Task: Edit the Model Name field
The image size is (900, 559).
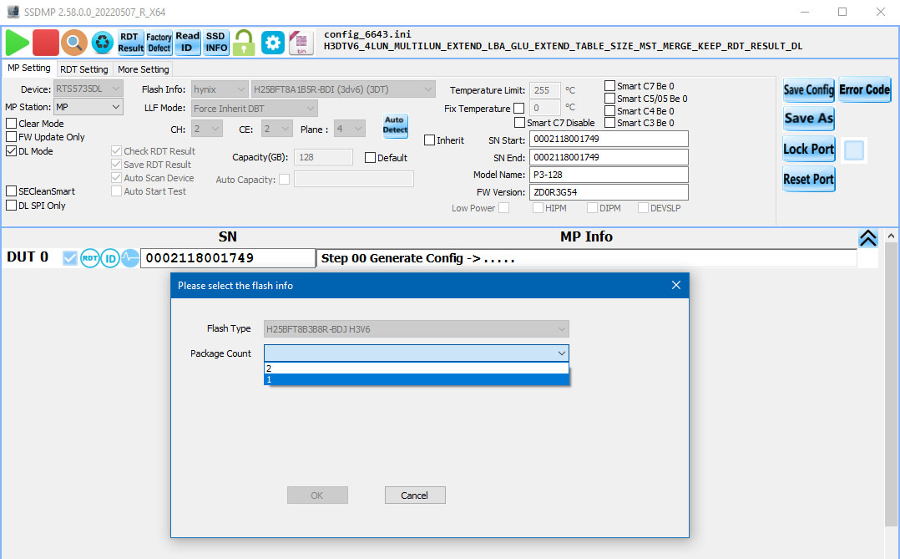Action: [x=609, y=174]
